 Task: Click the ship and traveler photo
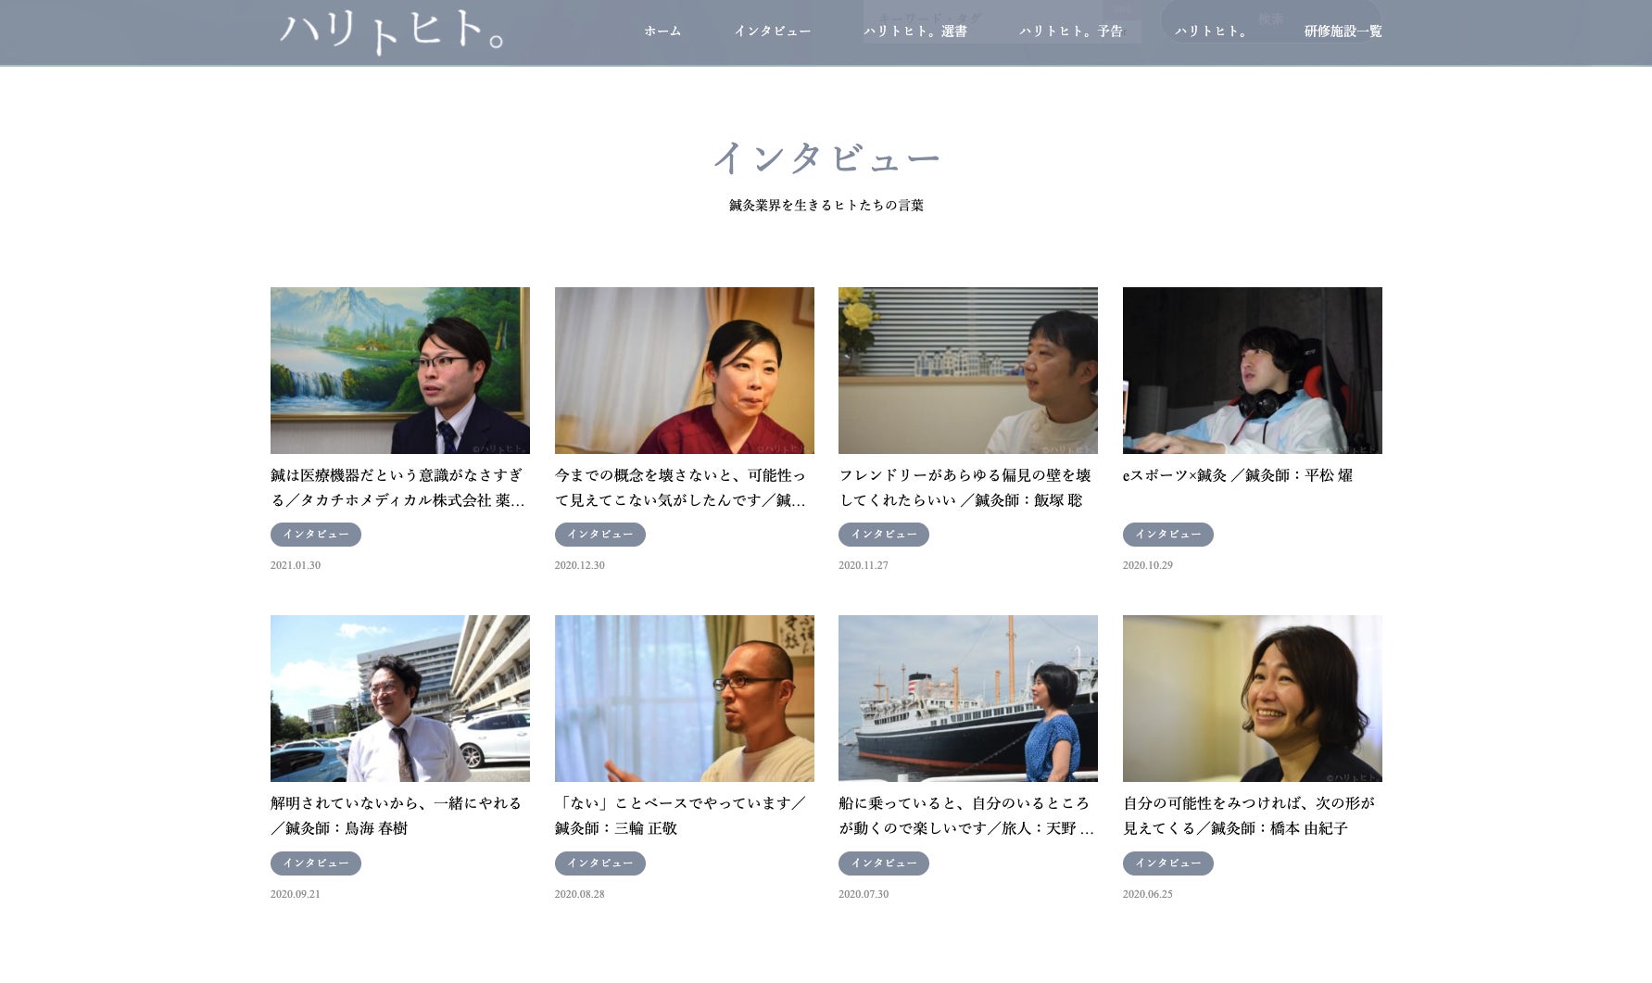point(967,699)
